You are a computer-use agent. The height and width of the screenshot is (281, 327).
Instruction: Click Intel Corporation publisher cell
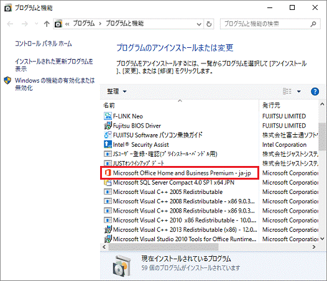pyautogui.click(x=284, y=145)
